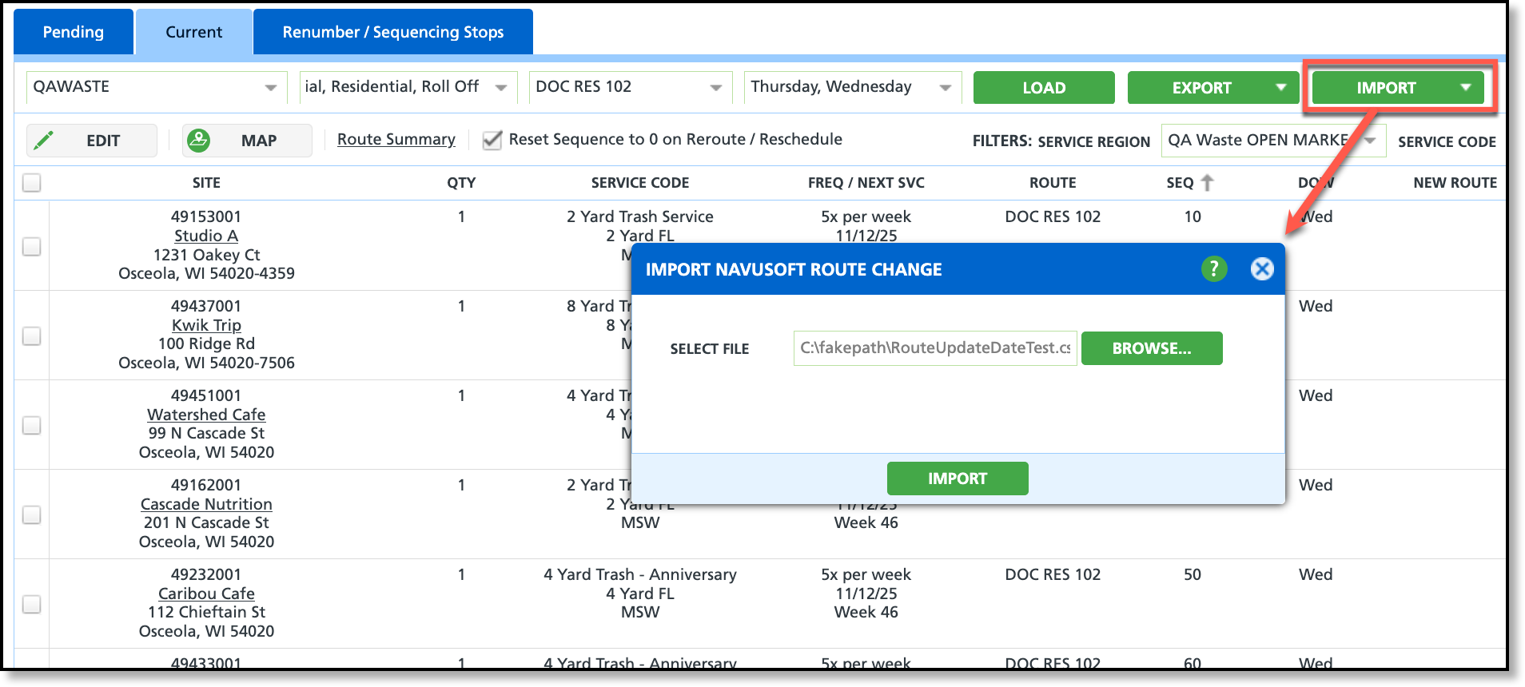This screenshot has height=687, width=1525.
Task: Click site number 49451001
Action: [x=206, y=395]
